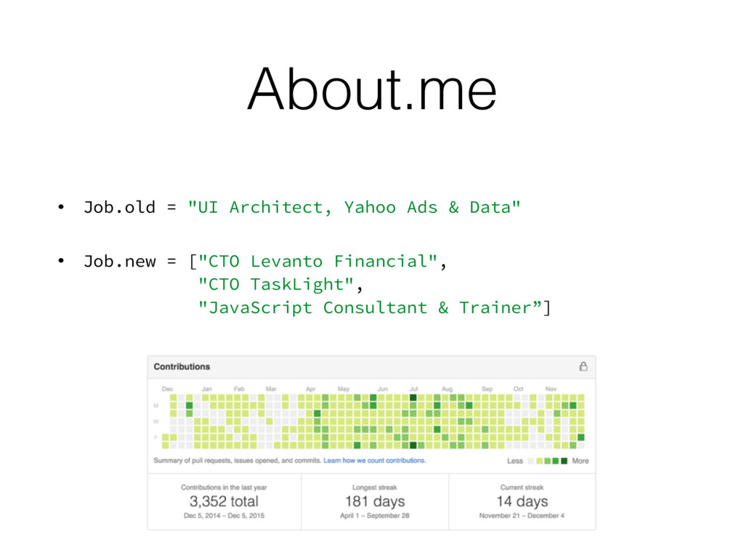This screenshot has width=744, height=558.
Task: Select the 'CTO TaskLight' string
Action: (x=275, y=284)
